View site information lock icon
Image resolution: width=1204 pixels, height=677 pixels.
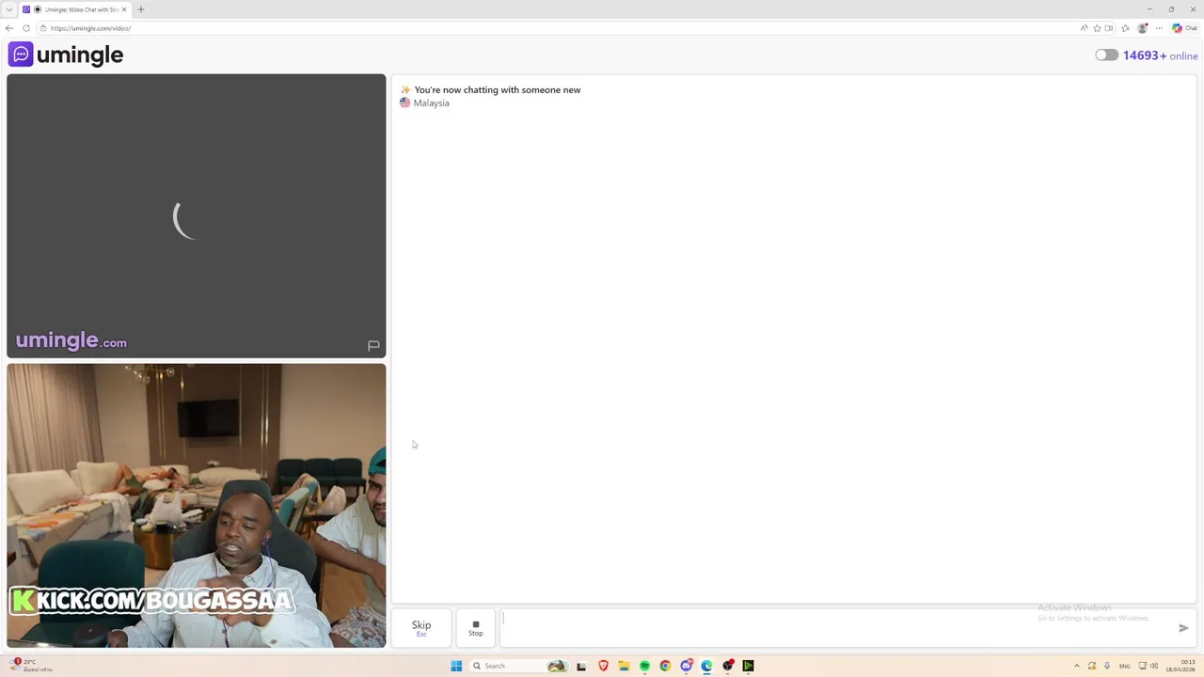43,28
